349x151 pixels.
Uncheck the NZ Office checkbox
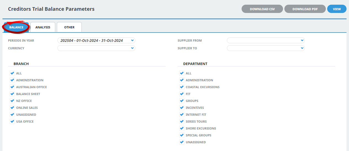coord(12,101)
